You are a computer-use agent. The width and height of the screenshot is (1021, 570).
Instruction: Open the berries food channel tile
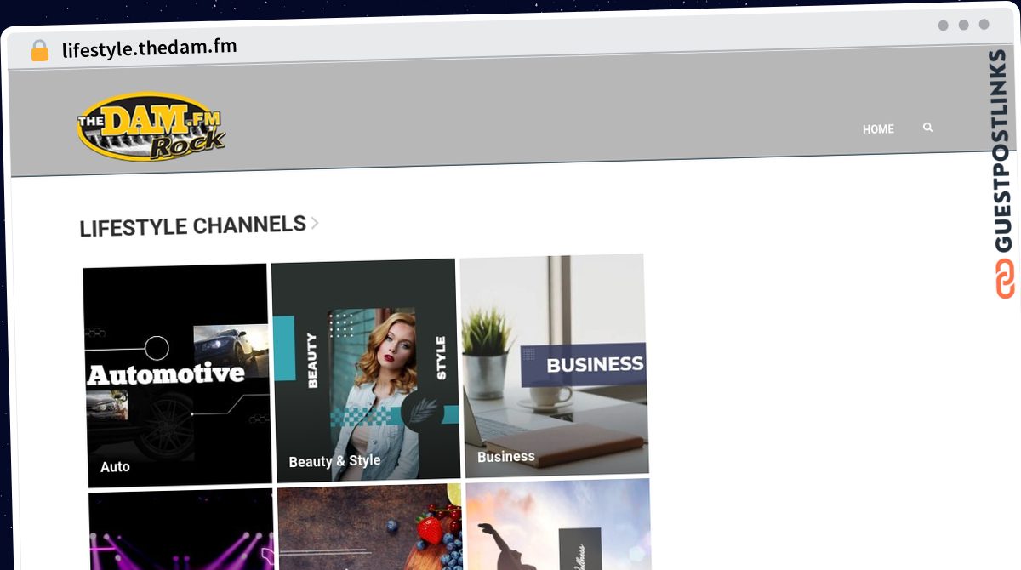(x=370, y=527)
